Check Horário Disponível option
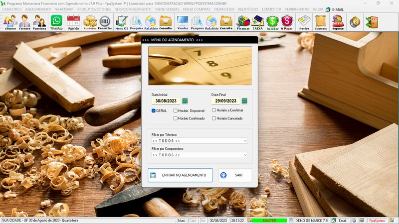399x224 pixels. pos(176,111)
